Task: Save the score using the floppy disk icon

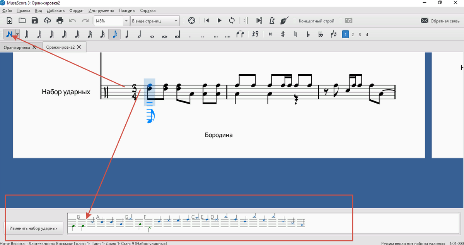Action: point(35,20)
